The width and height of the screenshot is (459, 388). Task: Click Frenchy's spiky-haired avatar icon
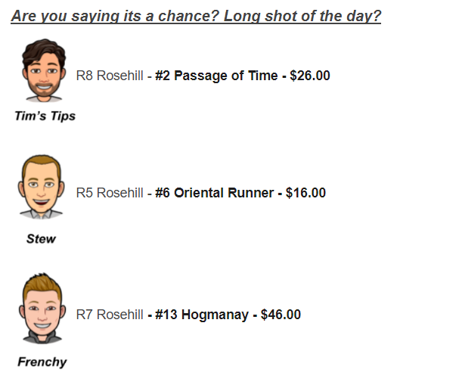42,309
